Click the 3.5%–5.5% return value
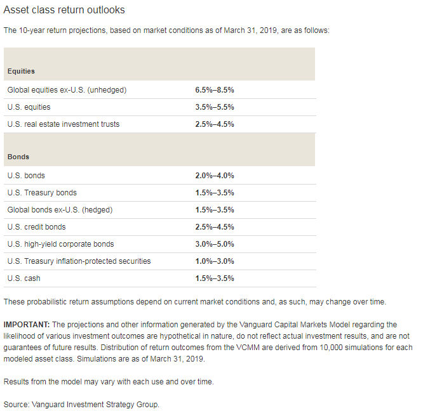This screenshot has width=423, height=411. tap(215, 107)
